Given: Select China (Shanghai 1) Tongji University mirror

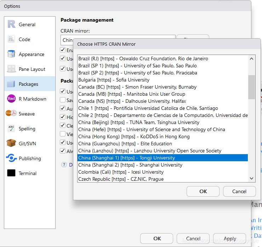Looking at the screenshot, I should pos(163,158).
